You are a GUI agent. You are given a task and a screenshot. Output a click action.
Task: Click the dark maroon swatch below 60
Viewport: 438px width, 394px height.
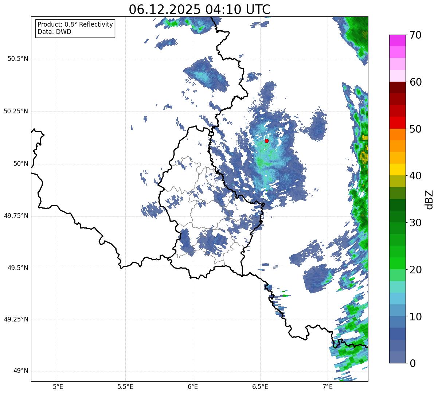pyautogui.click(x=397, y=87)
